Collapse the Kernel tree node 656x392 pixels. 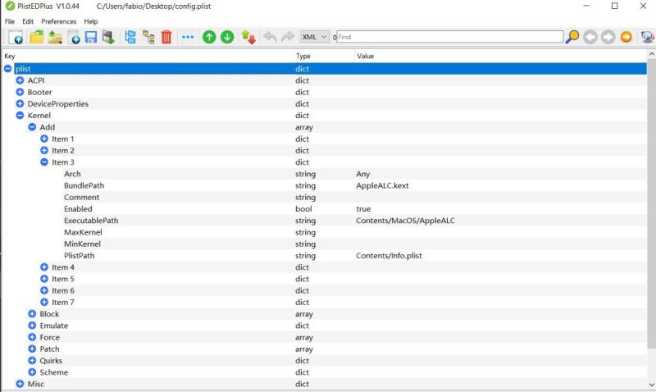[x=20, y=116]
